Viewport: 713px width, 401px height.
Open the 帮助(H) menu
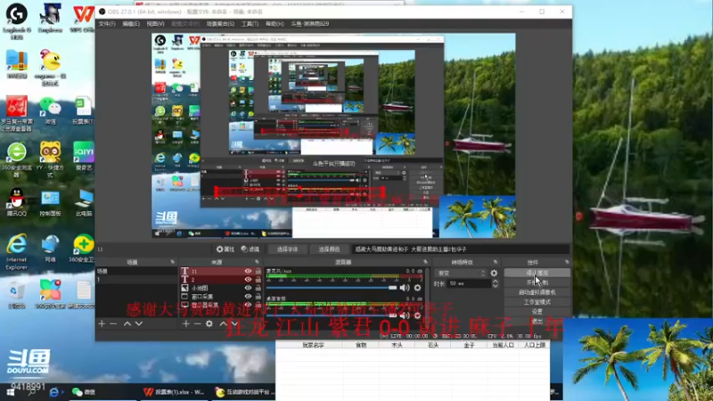pos(275,24)
